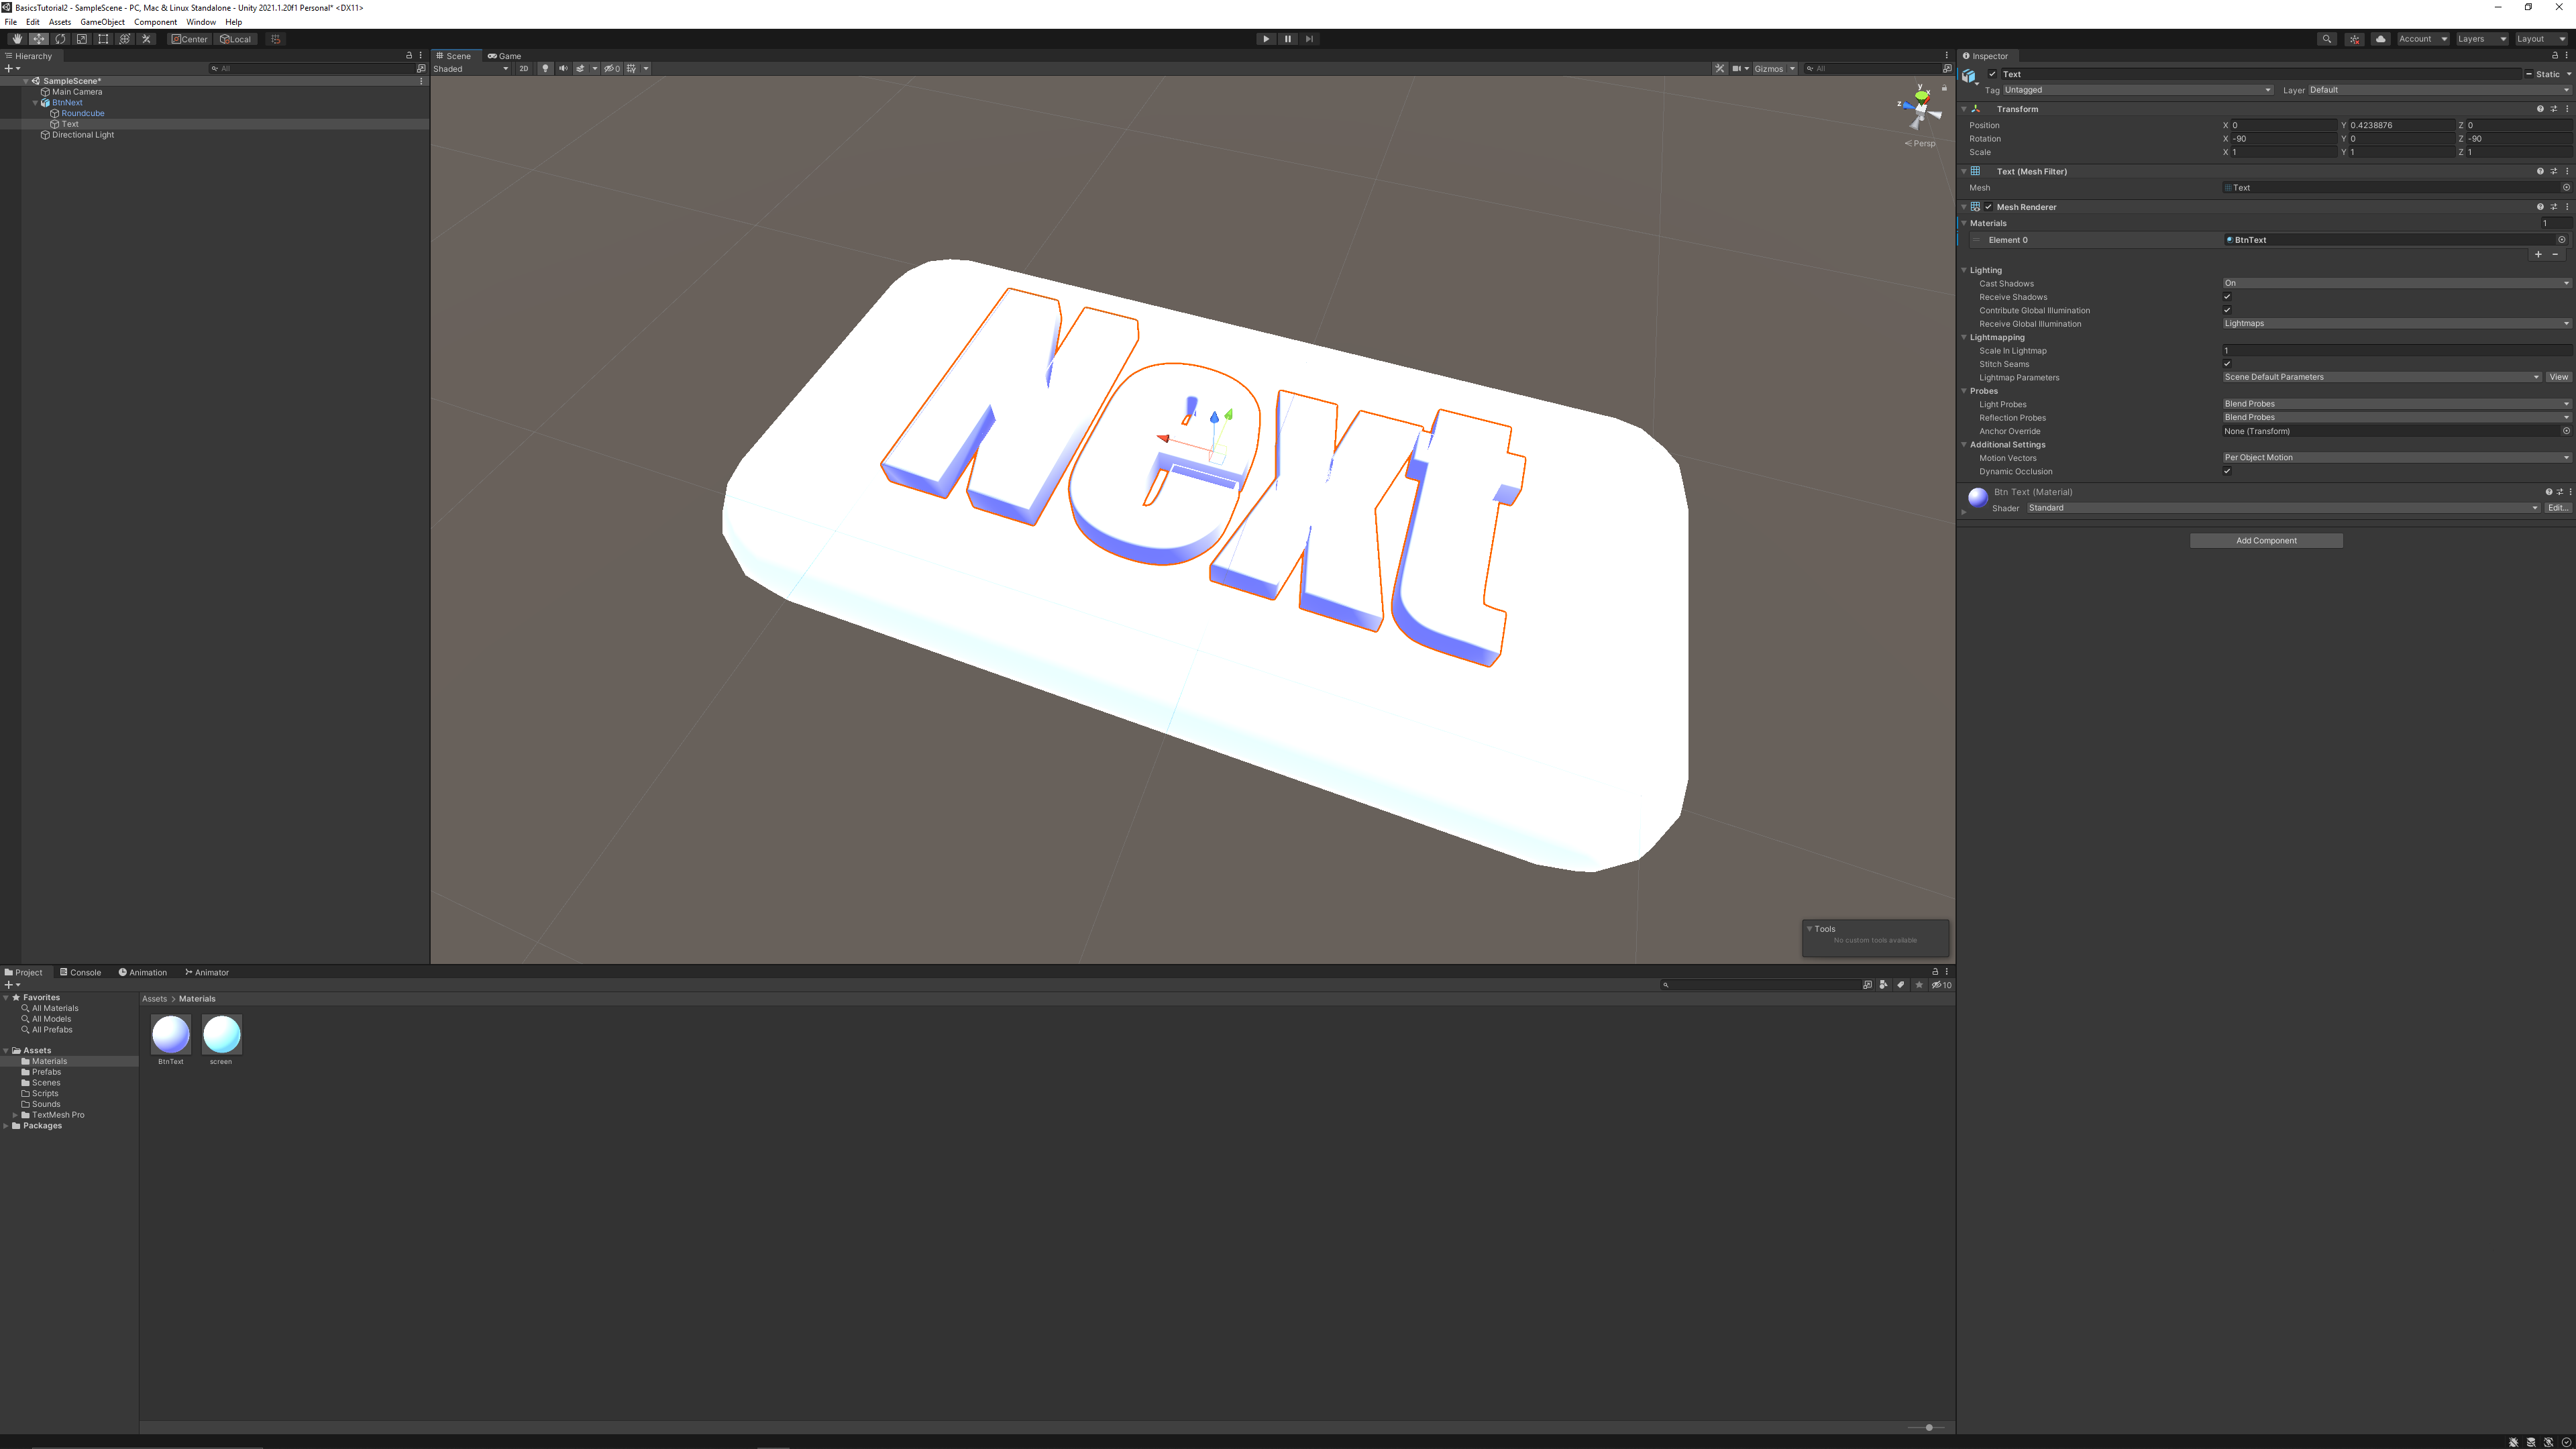The width and height of the screenshot is (2576, 1449).
Task: Open Transform component help icon
Action: coord(2540,109)
